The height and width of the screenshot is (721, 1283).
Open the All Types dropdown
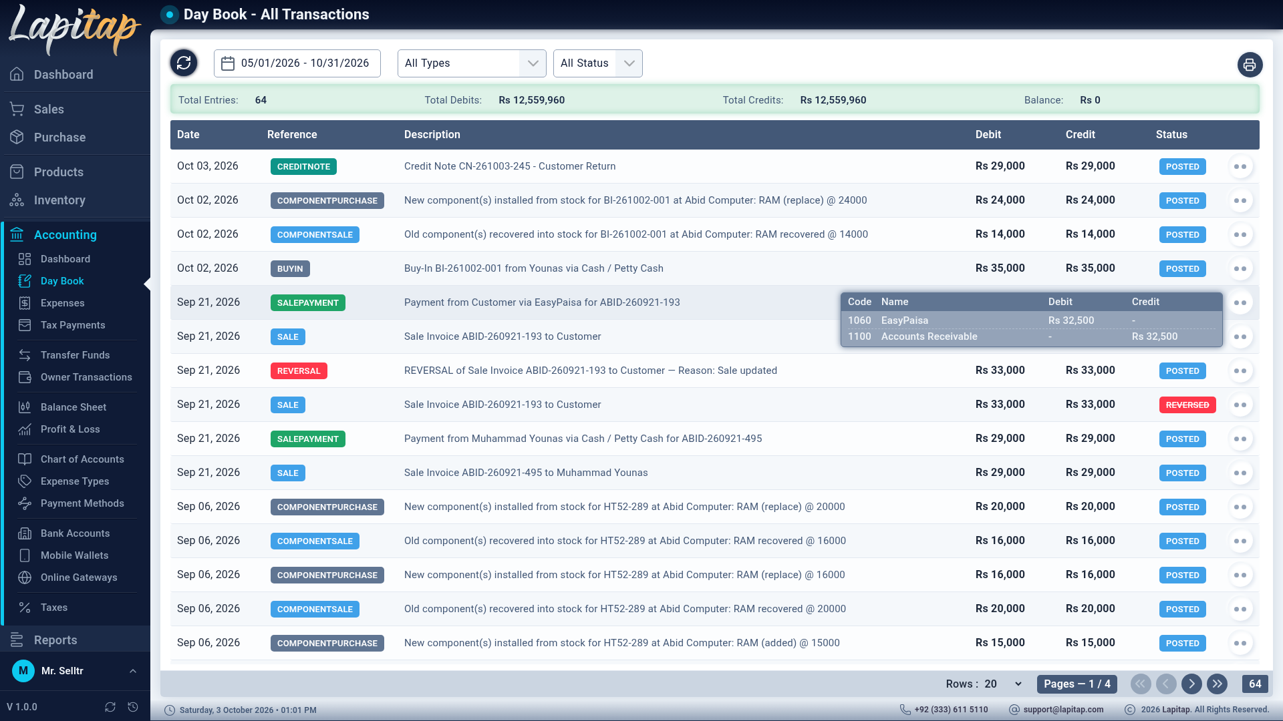pyautogui.click(x=472, y=63)
